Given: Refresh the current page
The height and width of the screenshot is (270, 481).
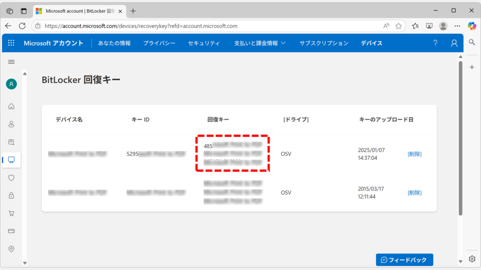Looking at the screenshot, I should pyautogui.click(x=22, y=26).
